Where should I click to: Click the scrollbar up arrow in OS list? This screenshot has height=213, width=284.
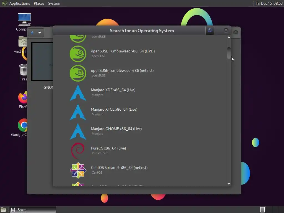(x=229, y=37)
